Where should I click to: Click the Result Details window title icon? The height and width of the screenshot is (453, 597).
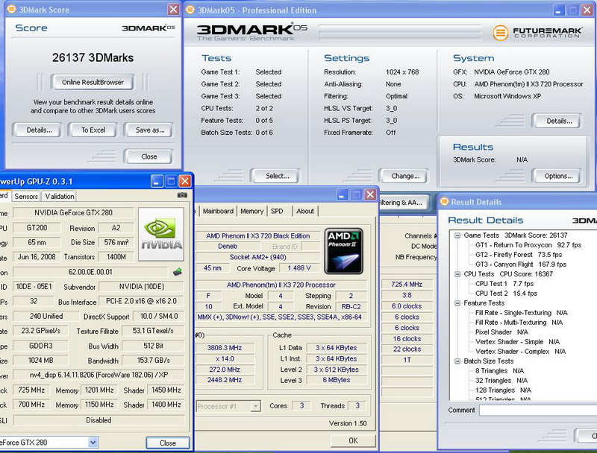tap(444, 201)
